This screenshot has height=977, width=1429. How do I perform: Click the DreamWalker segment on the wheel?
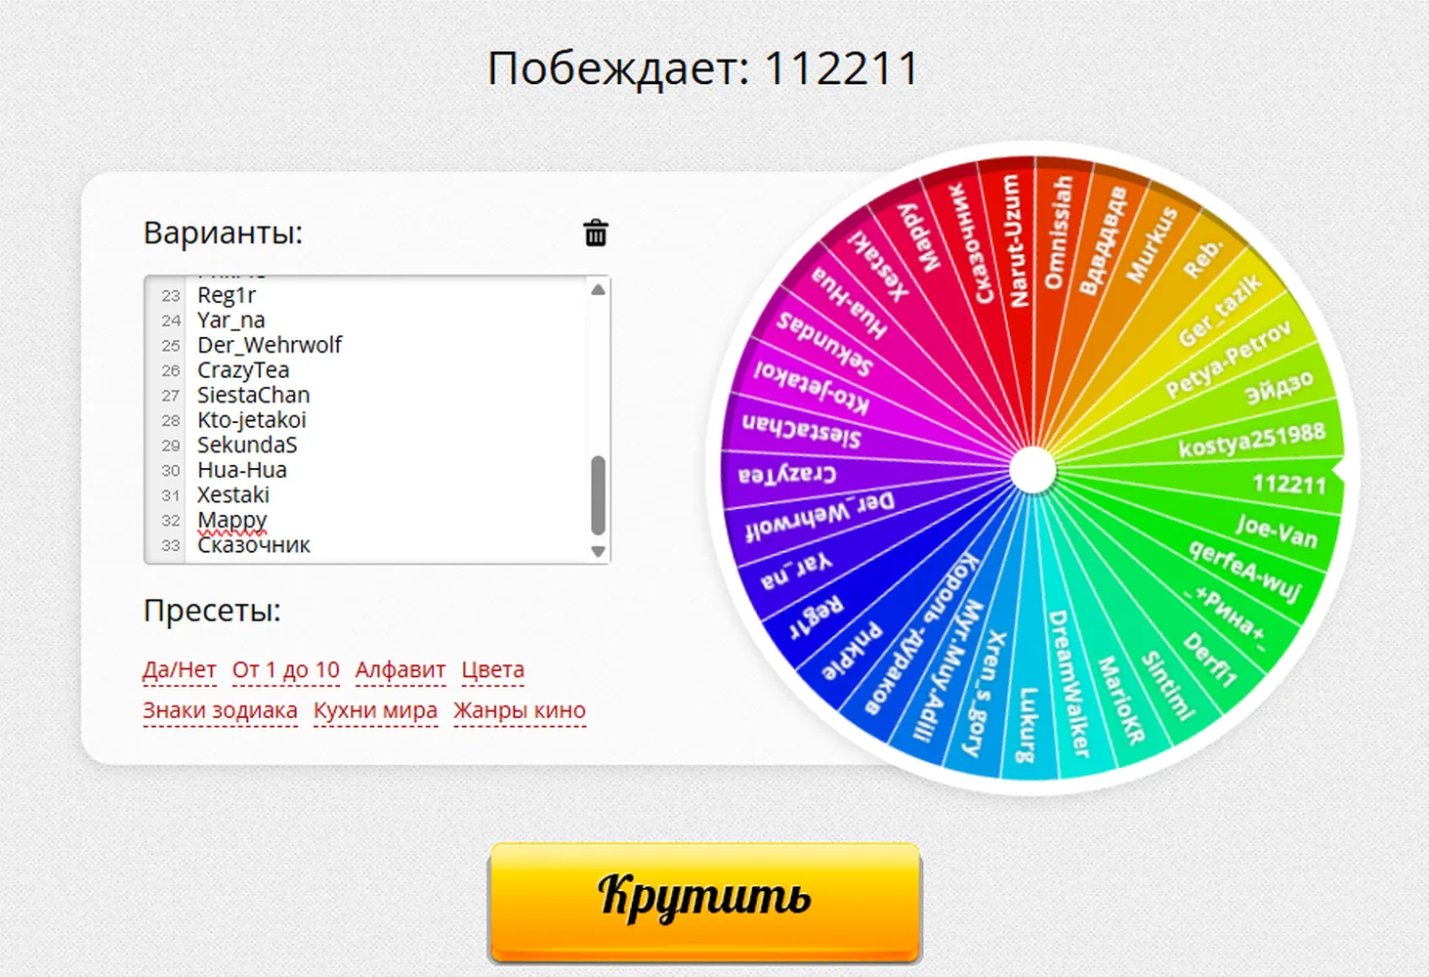(1068, 684)
